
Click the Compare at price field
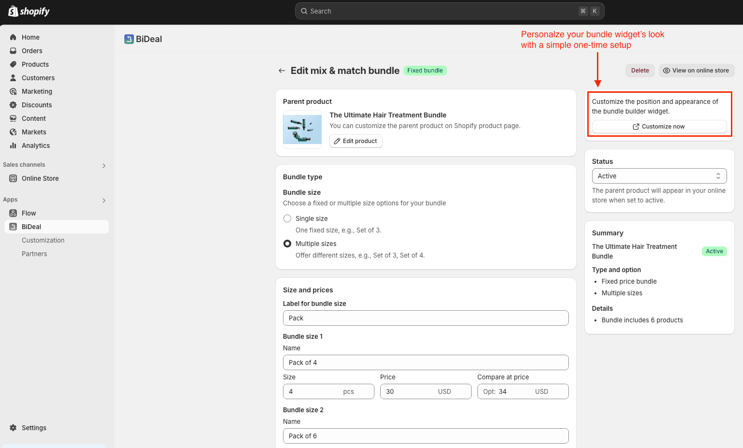point(523,391)
